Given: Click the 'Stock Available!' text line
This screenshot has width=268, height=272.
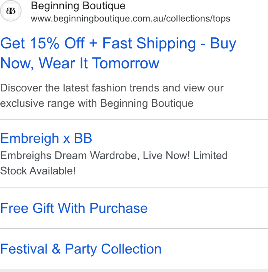Looking at the screenshot, I should 38,171.
